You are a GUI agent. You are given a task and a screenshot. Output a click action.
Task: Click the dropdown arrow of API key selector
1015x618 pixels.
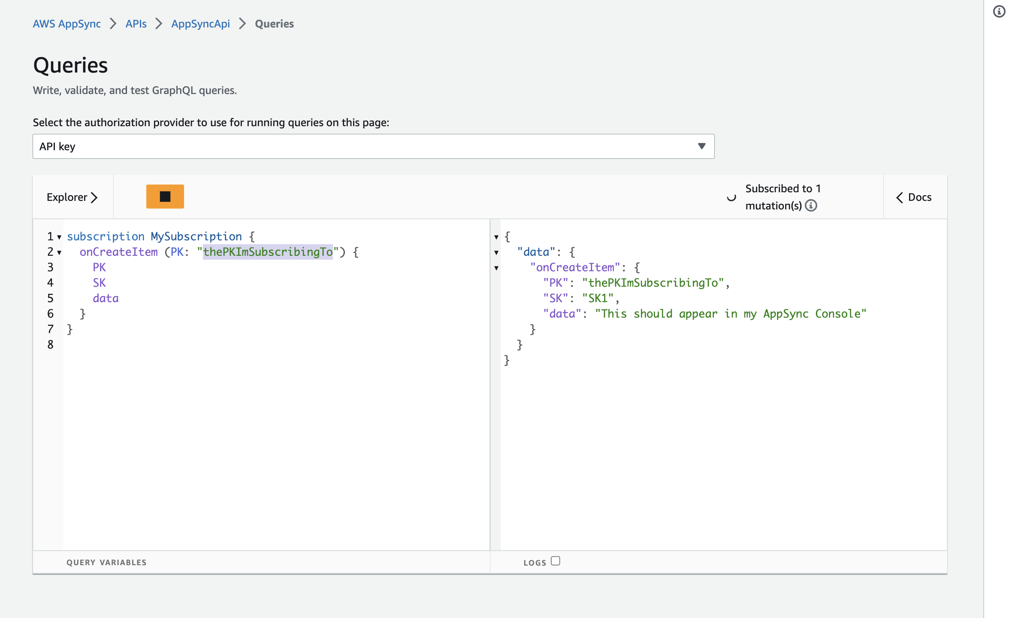(x=702, y=146)
